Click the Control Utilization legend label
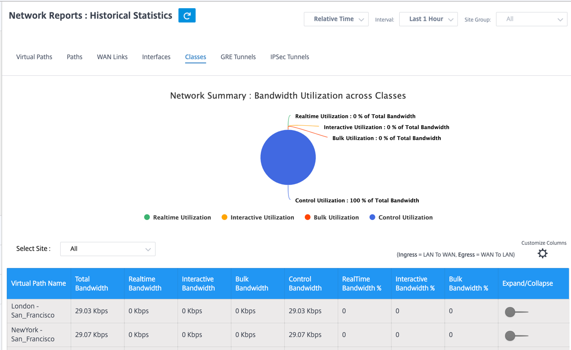The height and width of the screenshot is (350, 571). pyautogui.click(x=405, y=217)
